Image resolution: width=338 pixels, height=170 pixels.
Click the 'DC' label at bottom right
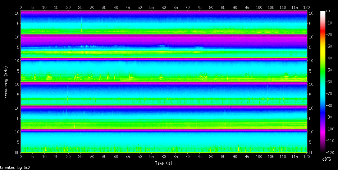point(311,152)
